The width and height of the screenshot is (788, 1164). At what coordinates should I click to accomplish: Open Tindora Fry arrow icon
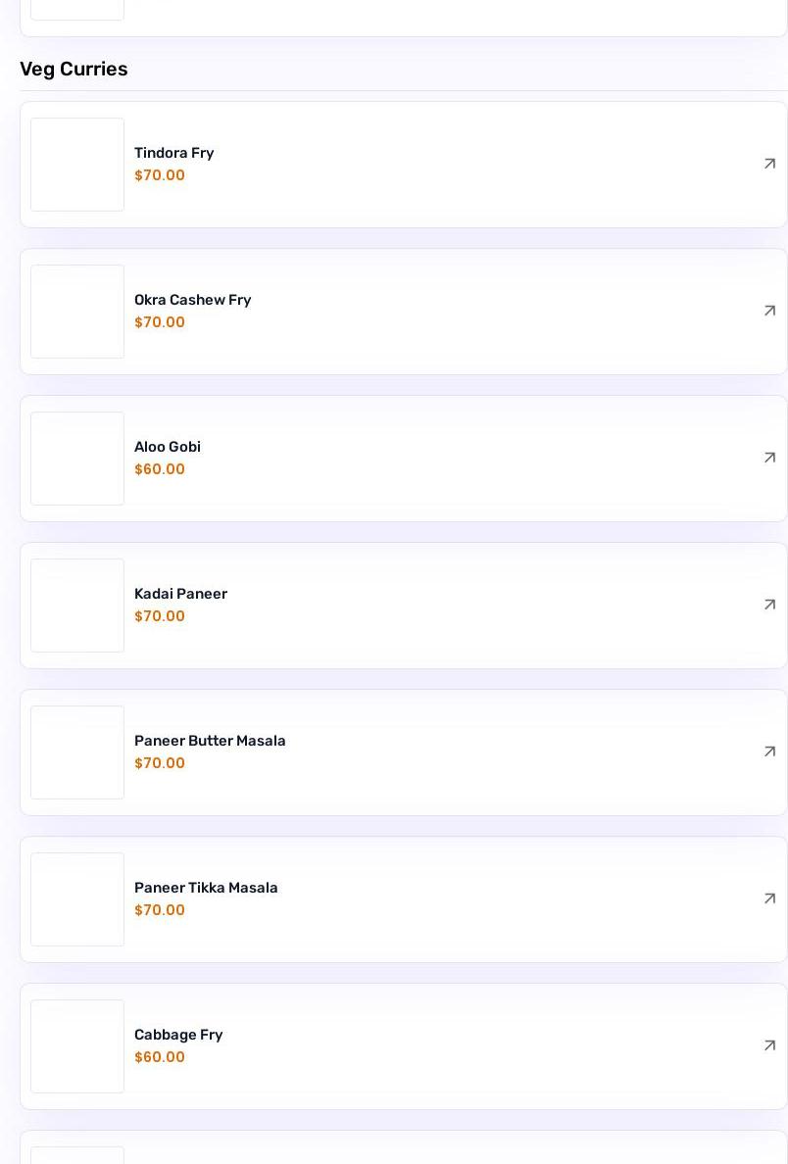(x=769, y=164)
